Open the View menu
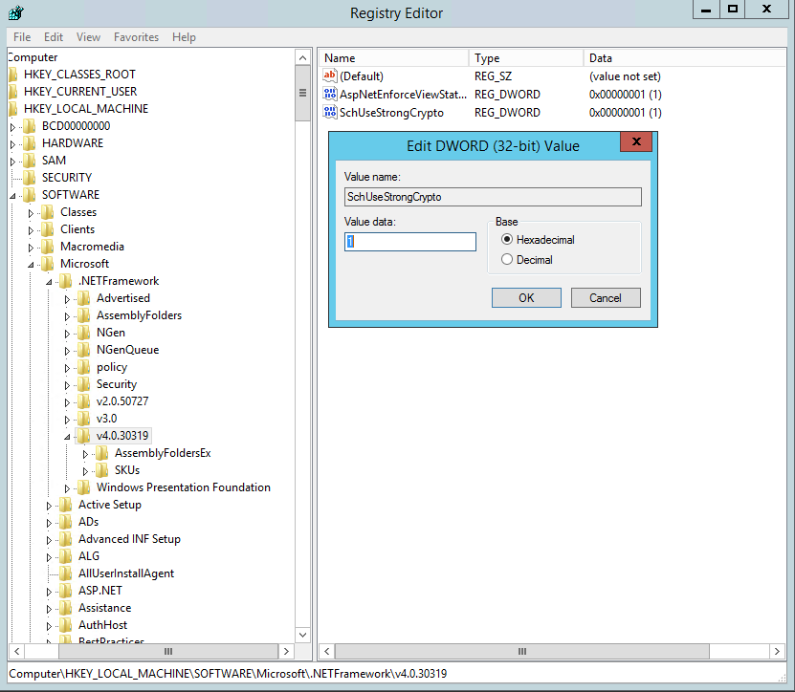This screenshot has width=795, height=692. tap(88, 36)
